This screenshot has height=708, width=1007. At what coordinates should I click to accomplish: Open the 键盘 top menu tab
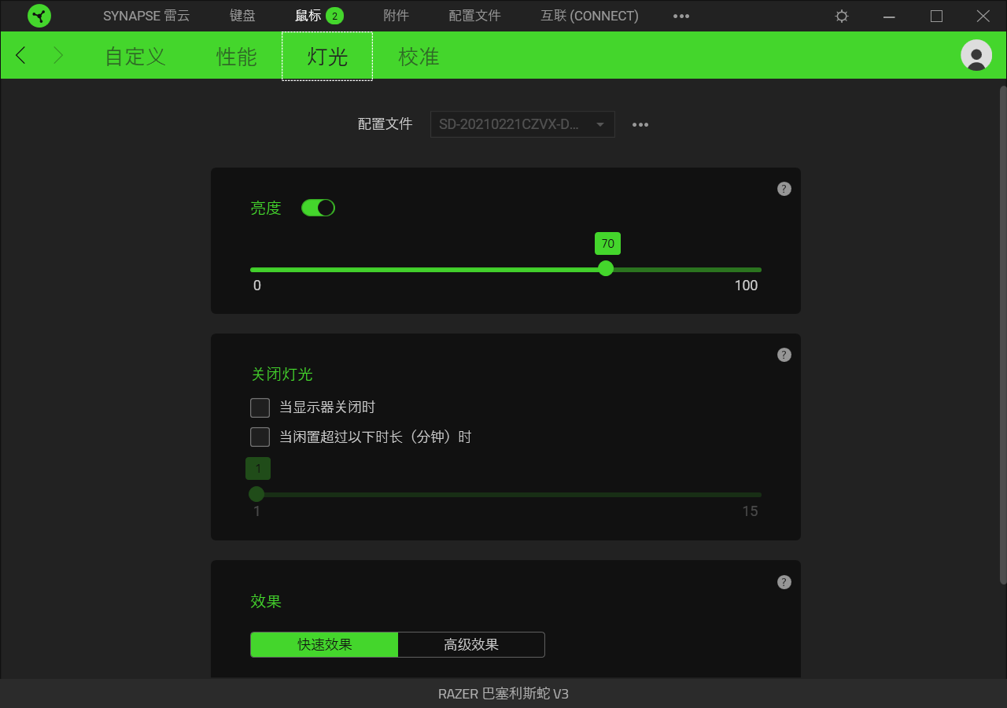[x=242, y=16]
